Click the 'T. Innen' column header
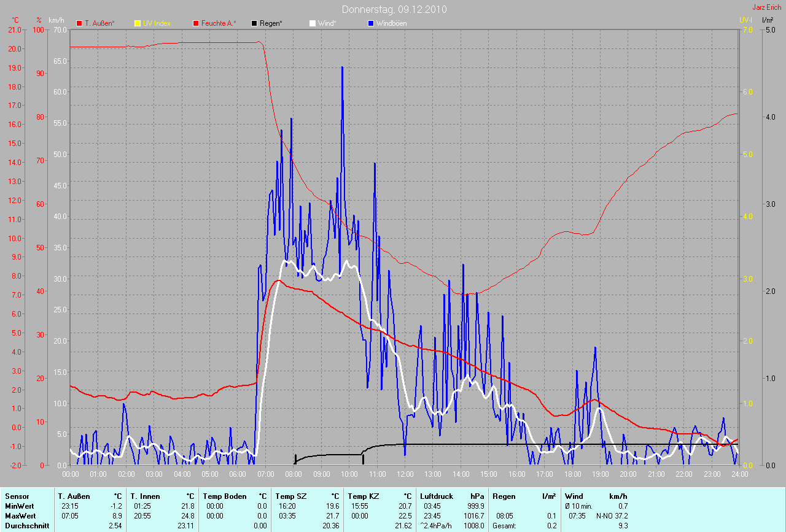Screen dimensions: 786x532 (x=145, y=496)
